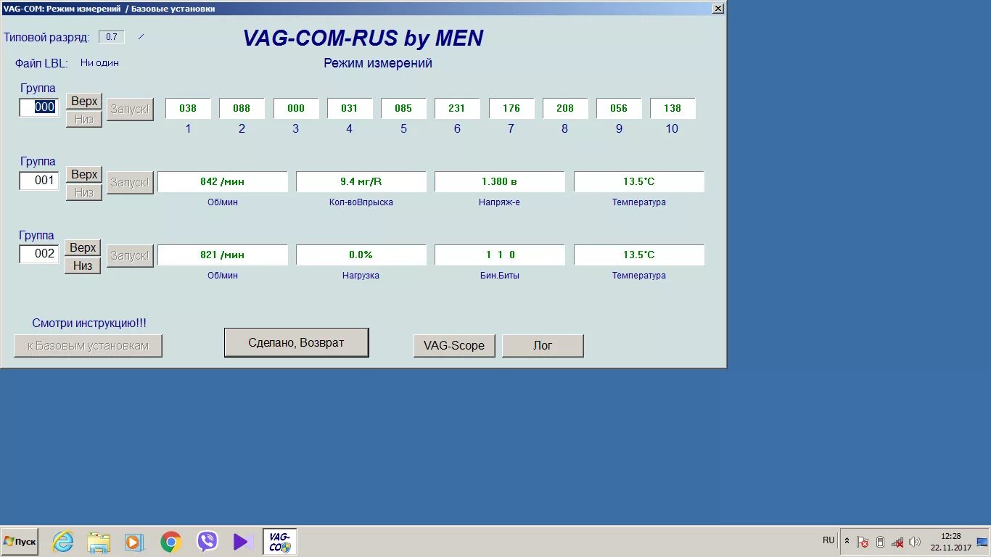The width and height of the screenshot is (991, 557).
Task: Click Сделано, Возврат button
Action: [x=296, y=342]
